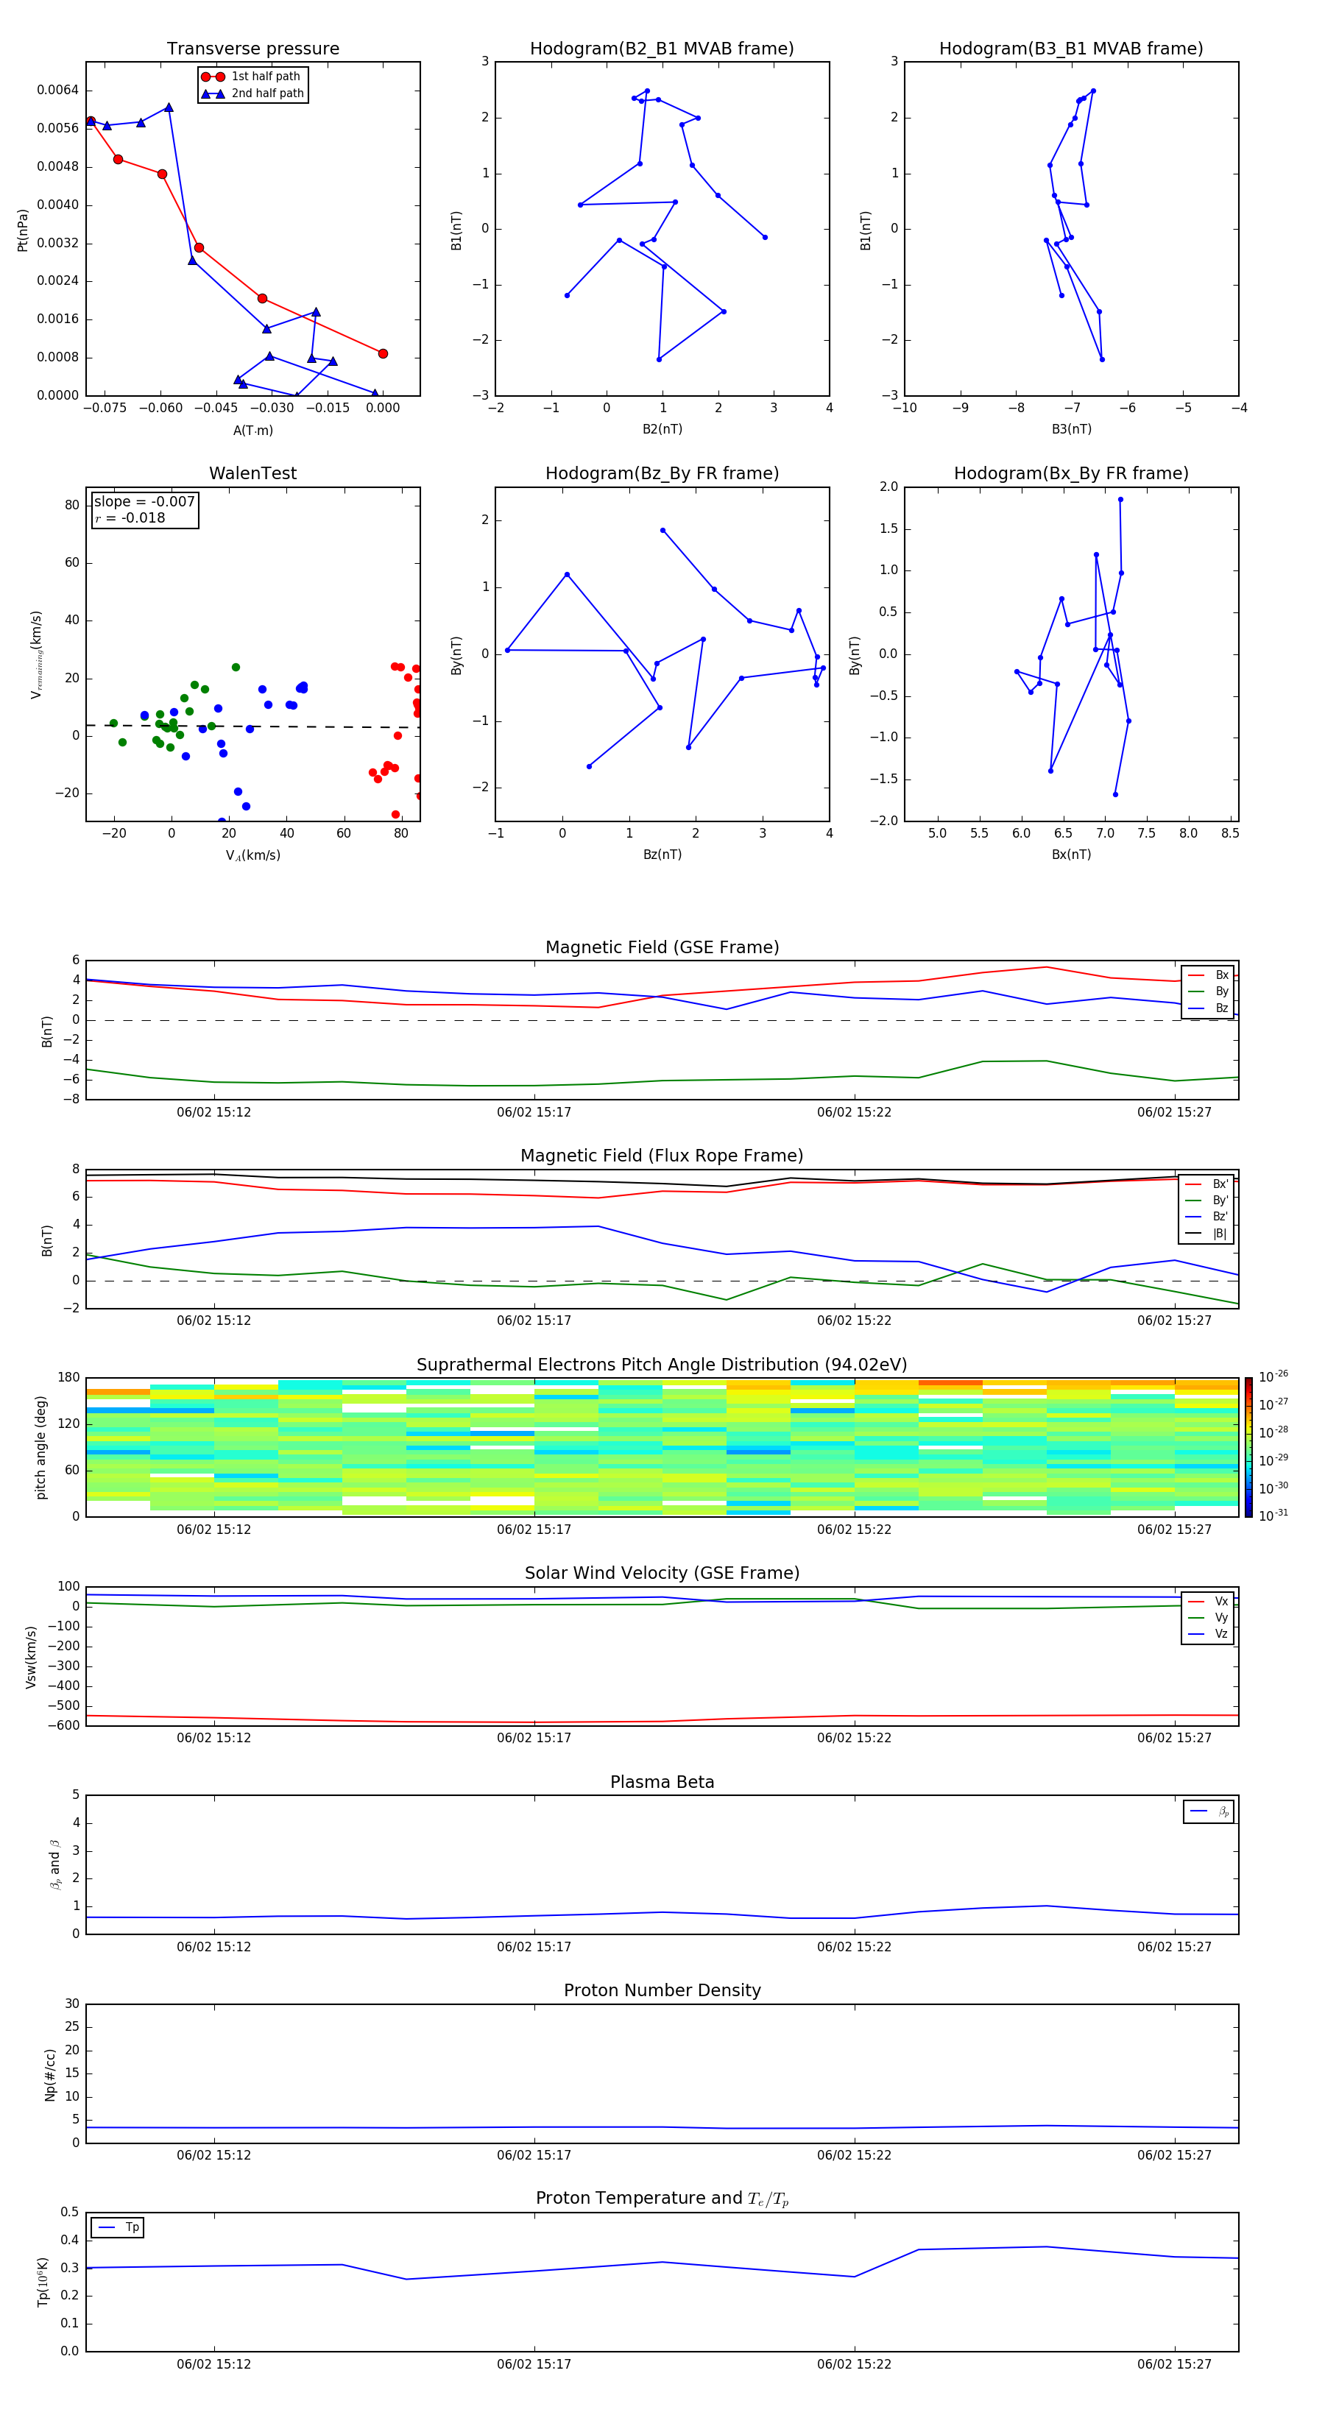Screen dimensions: 1325x2429
Task: Click the "Bx'" legend entry in Flux Rope plot
Action: tap(1207, 1184)
